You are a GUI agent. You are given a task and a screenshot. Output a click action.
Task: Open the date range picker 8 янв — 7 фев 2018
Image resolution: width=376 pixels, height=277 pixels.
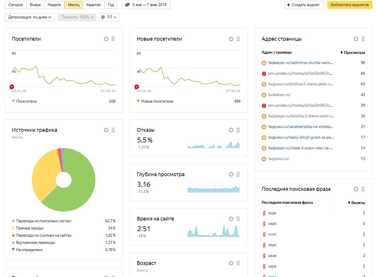[146, 5]
